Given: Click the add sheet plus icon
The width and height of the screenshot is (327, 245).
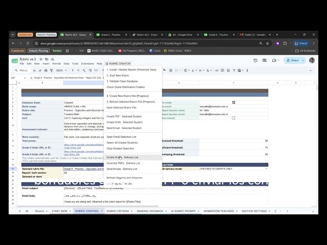Looking at the screenshot, I should pos(20,211).
